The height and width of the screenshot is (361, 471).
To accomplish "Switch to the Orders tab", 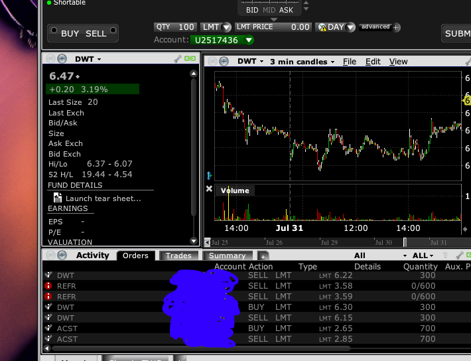I will click(135, 255).
